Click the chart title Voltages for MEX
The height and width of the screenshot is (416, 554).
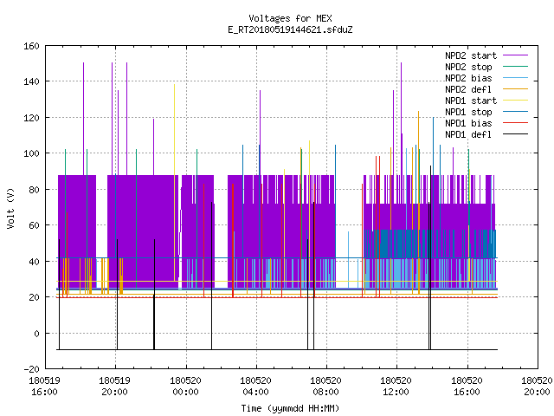290,18
